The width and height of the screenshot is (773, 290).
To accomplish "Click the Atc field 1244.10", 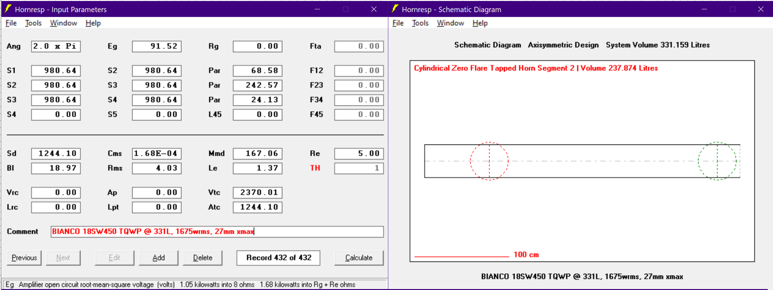I will pyautogui.click(x=258, y=207).
